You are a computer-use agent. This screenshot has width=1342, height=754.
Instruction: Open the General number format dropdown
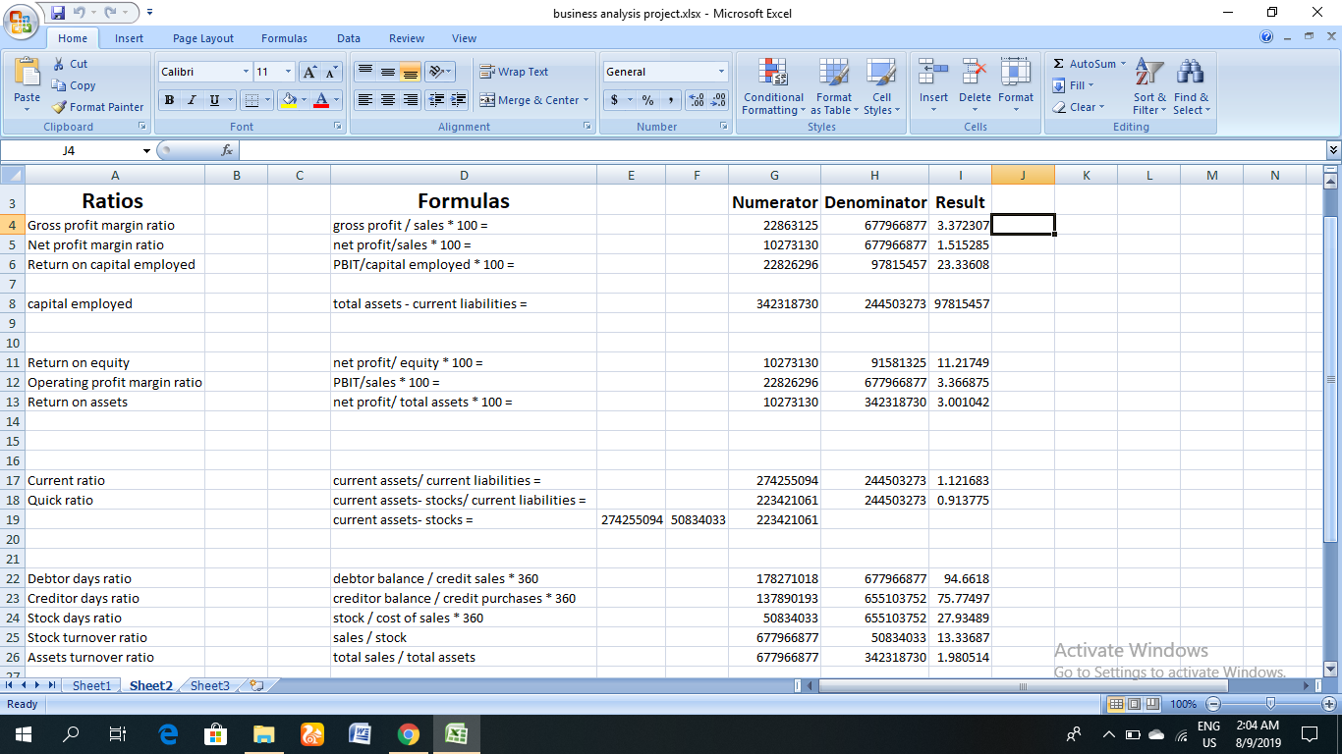[x=720, y=71]
